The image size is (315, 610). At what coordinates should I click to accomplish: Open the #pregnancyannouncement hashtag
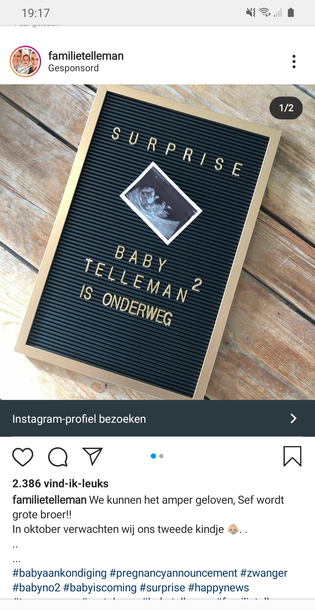coord(174,573)
